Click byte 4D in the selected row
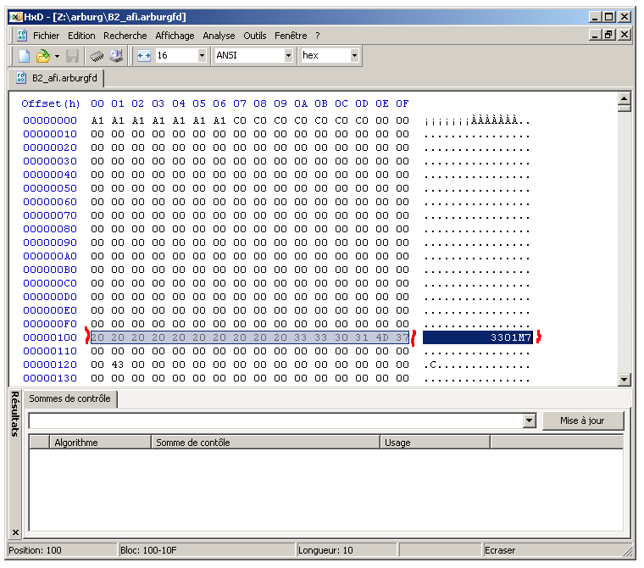The image size is (644, 568). coord(382,337)
